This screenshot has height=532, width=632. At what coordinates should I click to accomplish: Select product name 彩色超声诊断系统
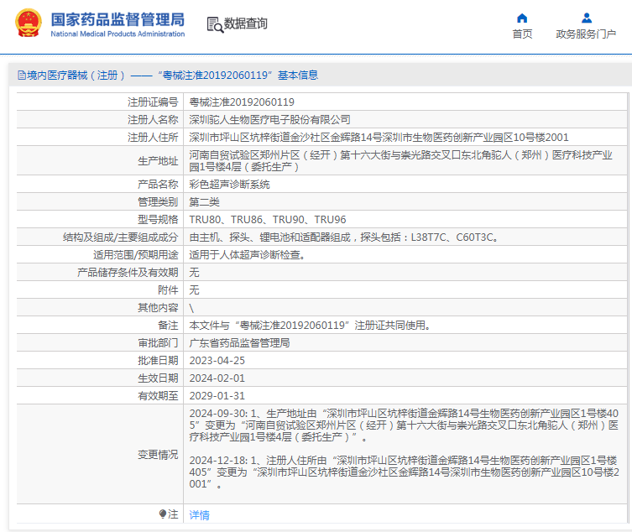coord(230,185)
